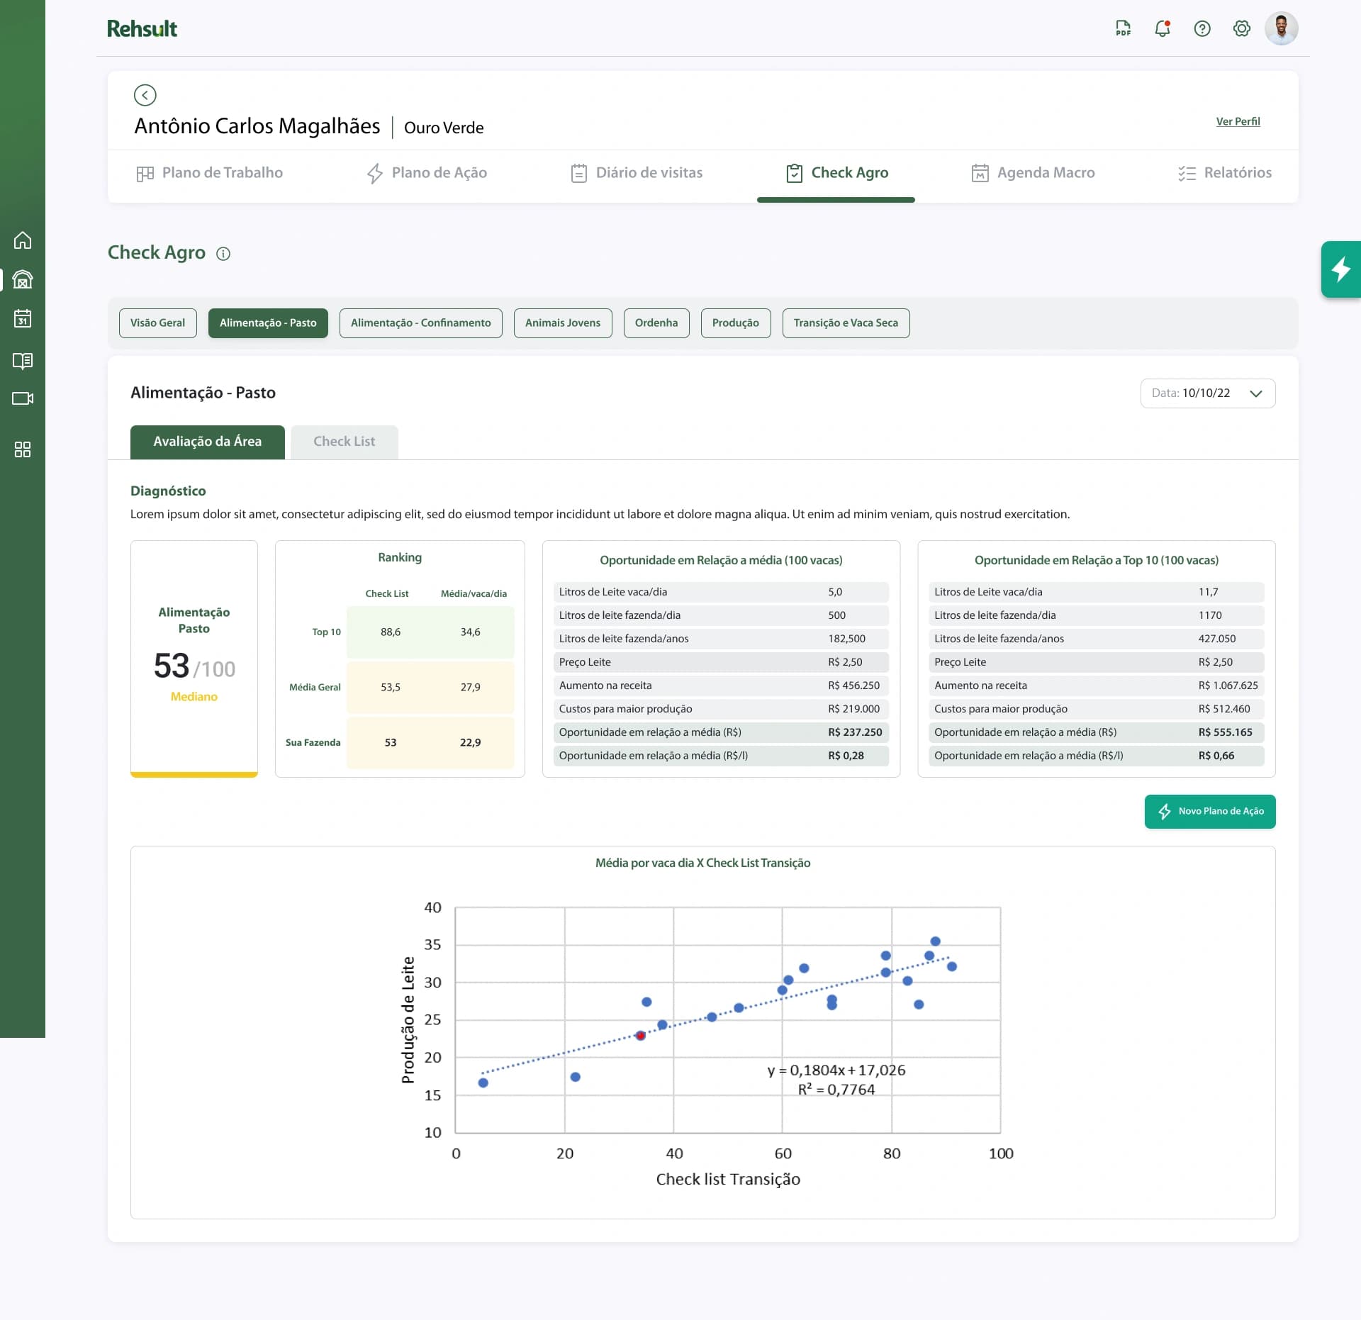Select the Check Agro tab
This screenshot has width=1361, height=1320.
pyautogui.click(x=836, y=173)
